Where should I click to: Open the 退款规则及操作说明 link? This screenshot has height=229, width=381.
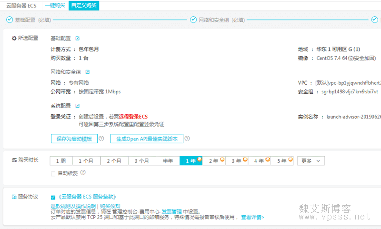pos(73,206)
